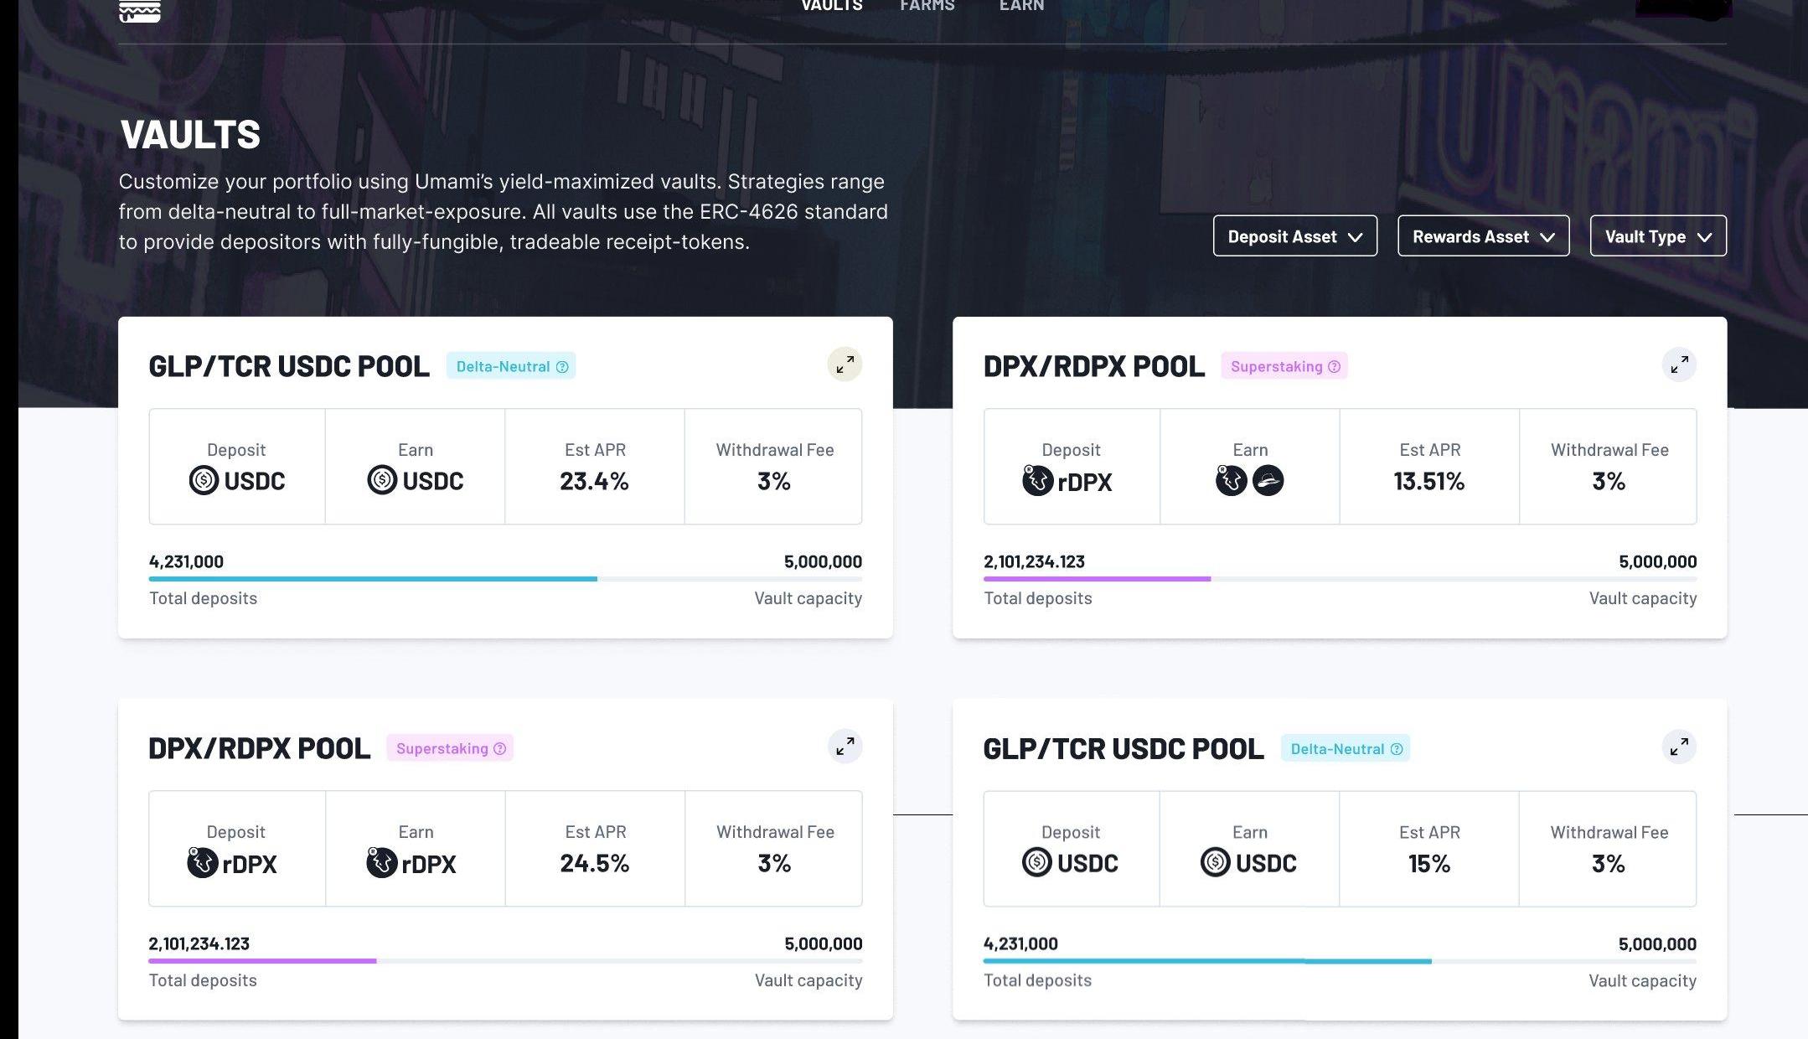
Task: Click the USDC deposit coin icon in top-left card
Action: [204, 480]
